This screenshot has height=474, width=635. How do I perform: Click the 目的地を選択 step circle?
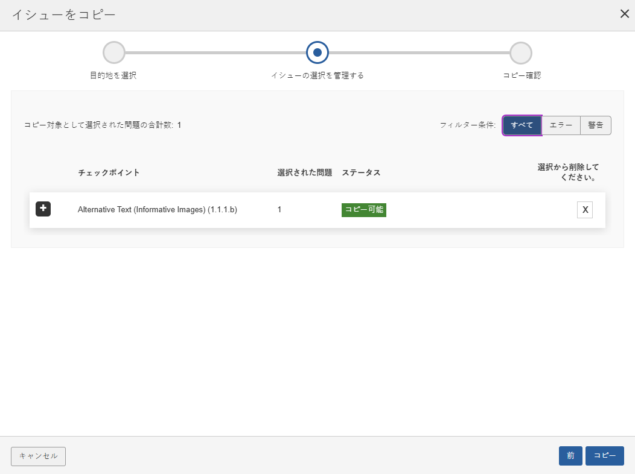(113, 52)
